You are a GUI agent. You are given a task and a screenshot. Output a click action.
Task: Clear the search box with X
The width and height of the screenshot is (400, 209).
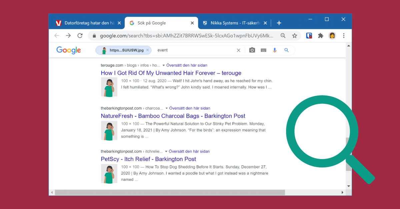(238, 50)
